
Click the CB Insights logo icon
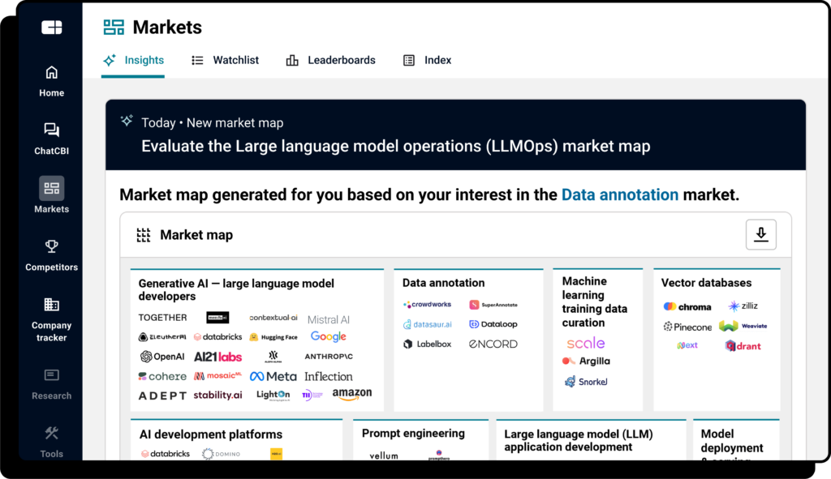[x=51, y=27]
